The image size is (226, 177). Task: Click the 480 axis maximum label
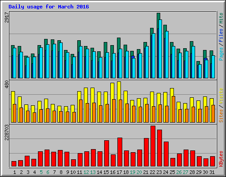coord(7,84)
